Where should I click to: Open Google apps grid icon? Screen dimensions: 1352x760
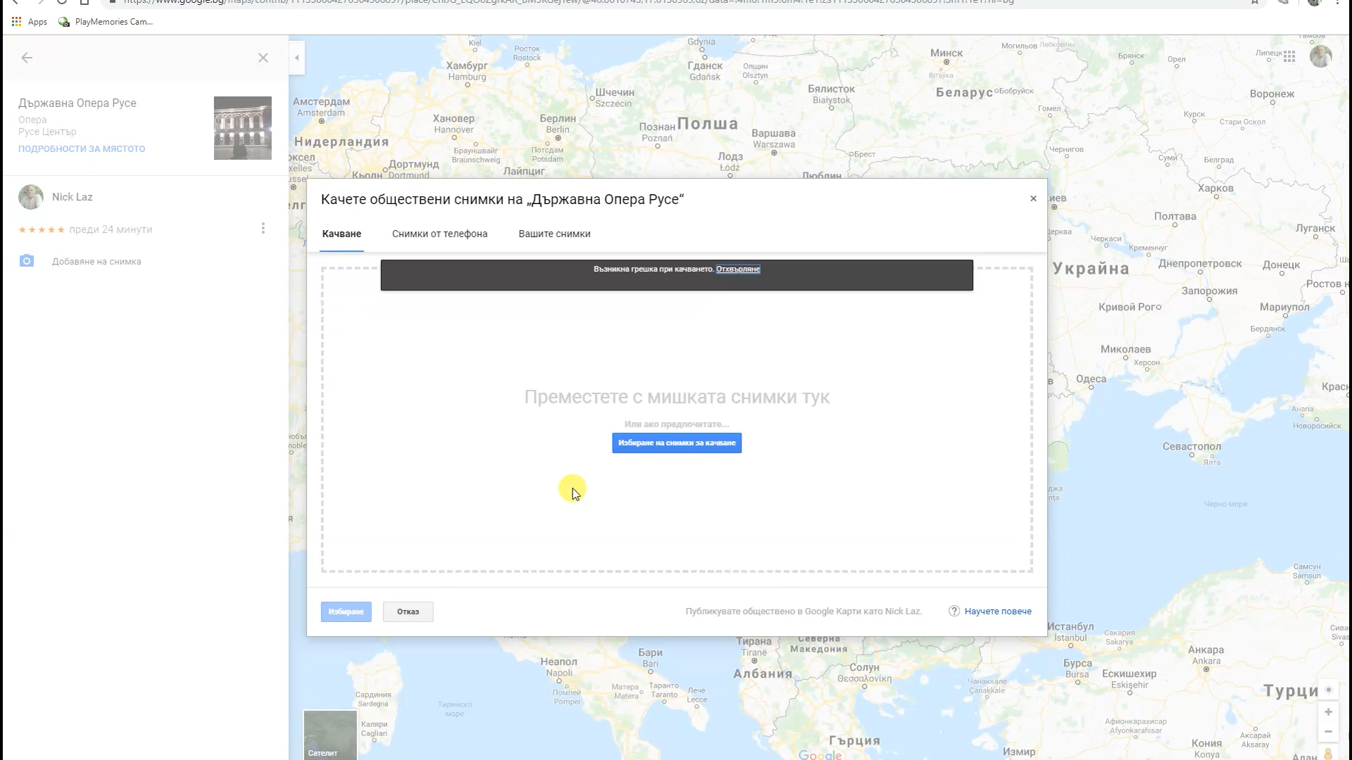coord(1289,56)
